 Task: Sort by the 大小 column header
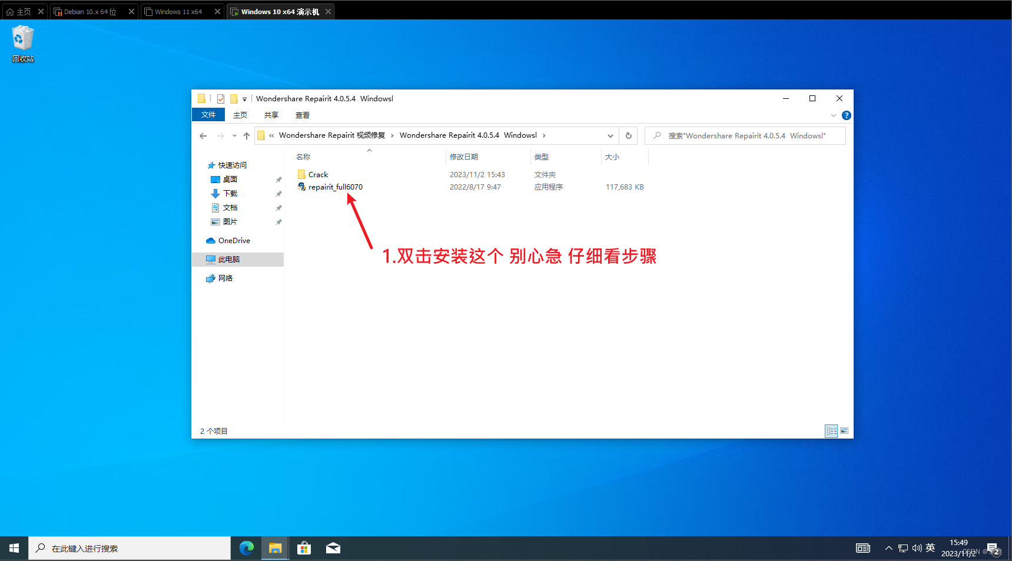coord(612,157)
